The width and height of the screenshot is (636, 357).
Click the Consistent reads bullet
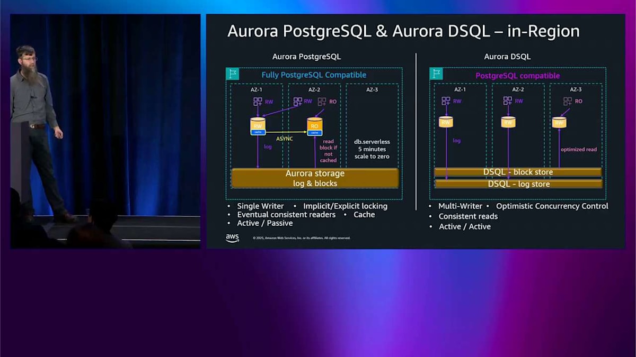coord(468,216)
